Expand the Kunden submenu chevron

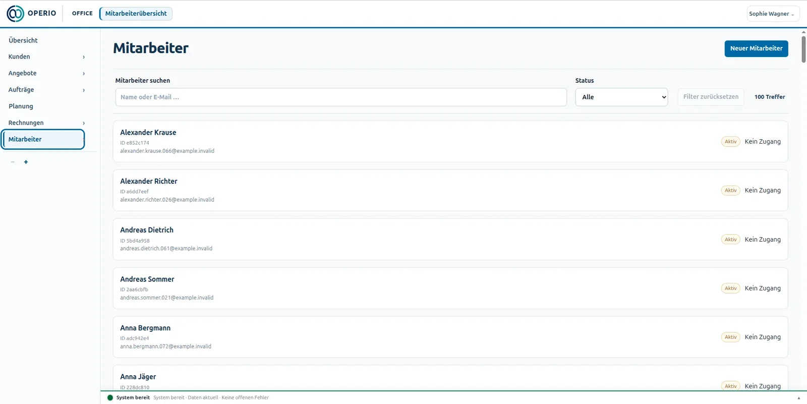click(x=84, y=57)
